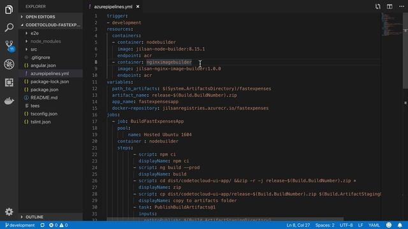Click the vertical scrollbar of the editor
Image resolution: width=408 pixels, height=229 pixels.
405,51
